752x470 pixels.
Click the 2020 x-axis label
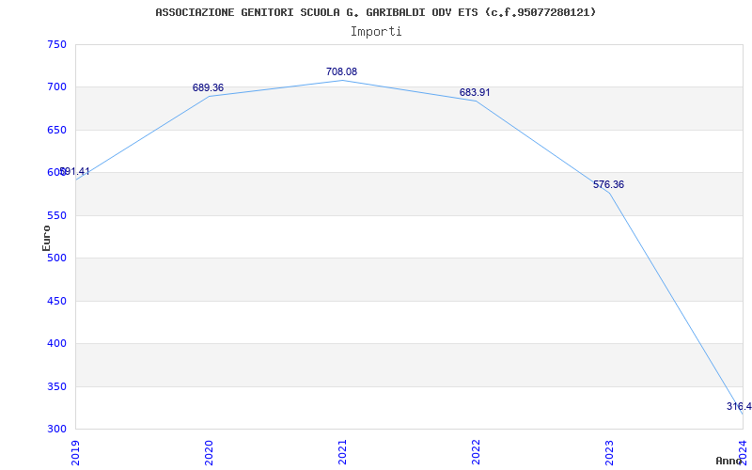click(x=209, y=452)
